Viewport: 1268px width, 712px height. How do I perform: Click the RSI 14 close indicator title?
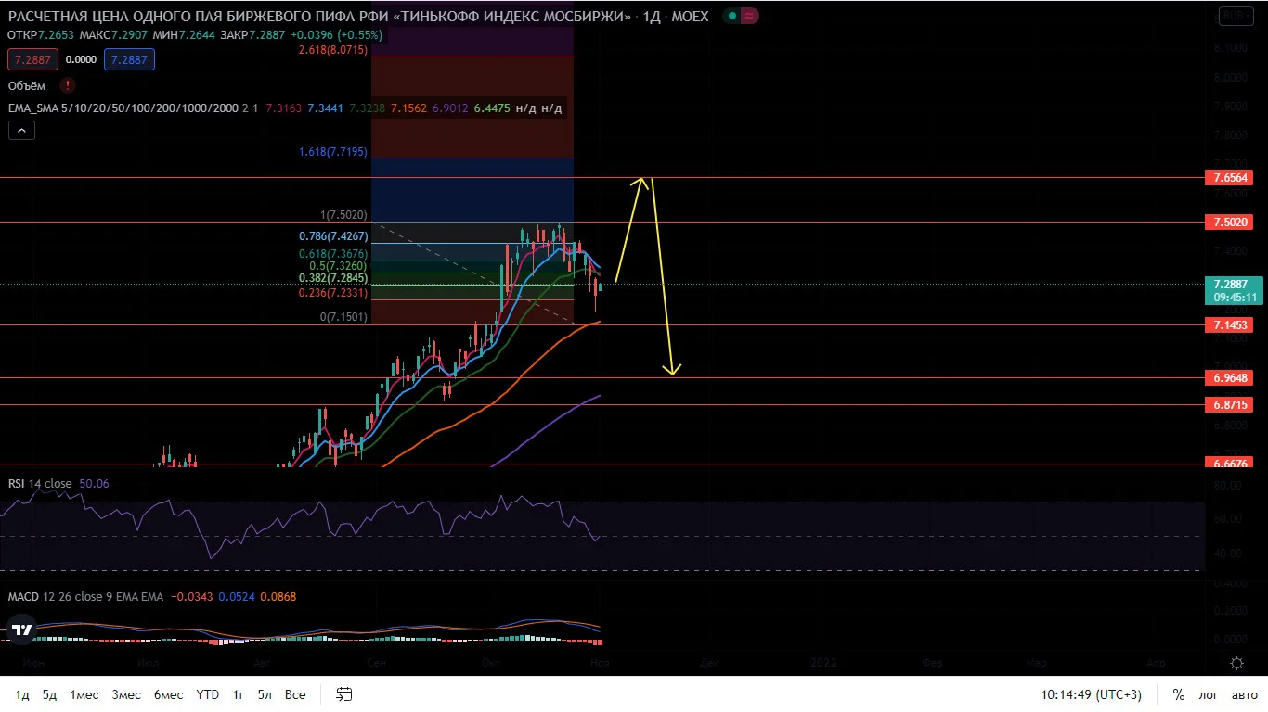pos(40,484)
